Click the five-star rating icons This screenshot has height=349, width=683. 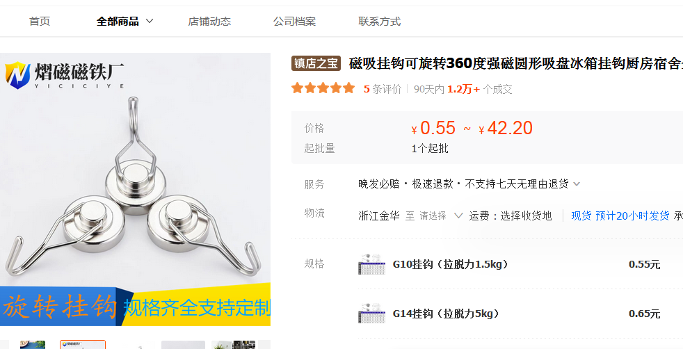click(323, 89)
